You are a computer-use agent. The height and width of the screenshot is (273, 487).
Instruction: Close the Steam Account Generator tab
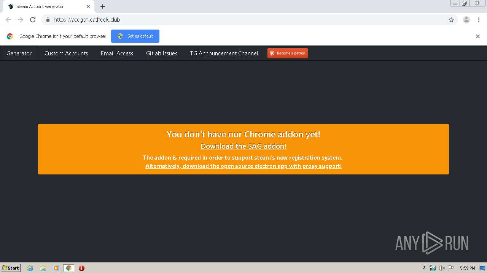click(x=88, y=6)
